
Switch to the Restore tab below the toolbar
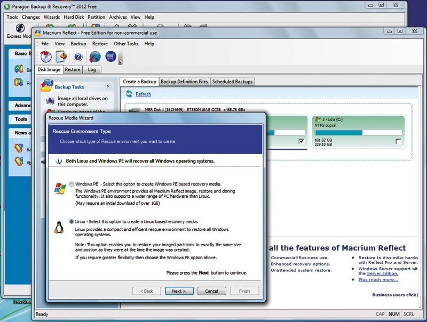73,70
